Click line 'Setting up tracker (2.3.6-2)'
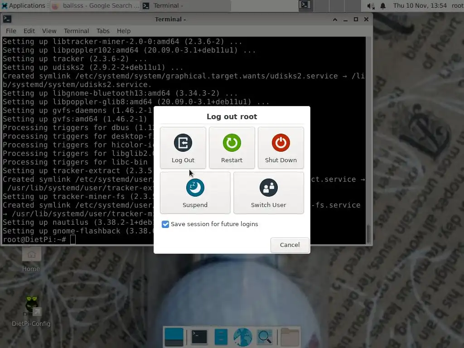This screenshot has height=348, width=464. pyautogui.click(x=75, y=58)
